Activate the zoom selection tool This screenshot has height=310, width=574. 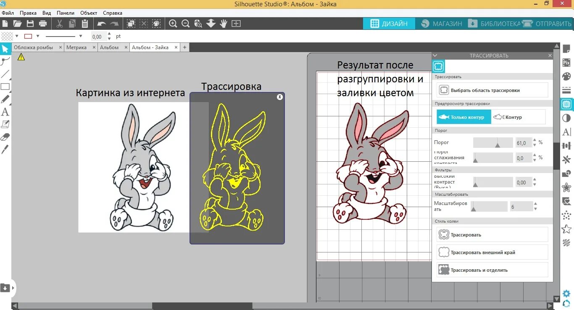tap(198, 24)
